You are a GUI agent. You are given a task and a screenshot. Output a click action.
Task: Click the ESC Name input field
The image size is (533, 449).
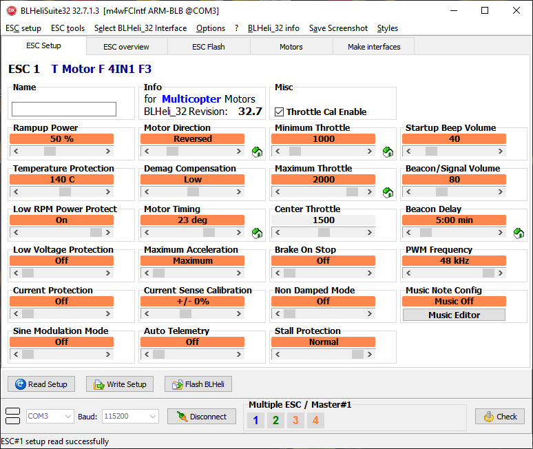[64, 109]
